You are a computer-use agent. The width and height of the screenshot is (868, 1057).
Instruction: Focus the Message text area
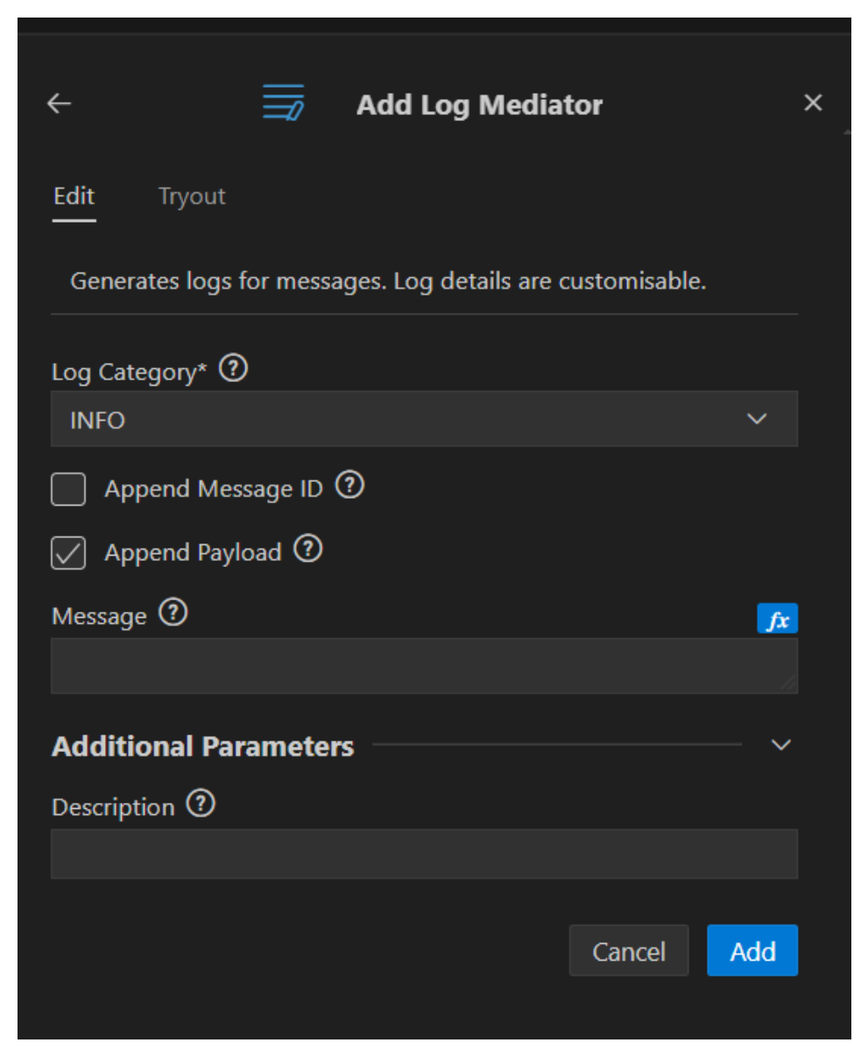click(x=424, y=666)
